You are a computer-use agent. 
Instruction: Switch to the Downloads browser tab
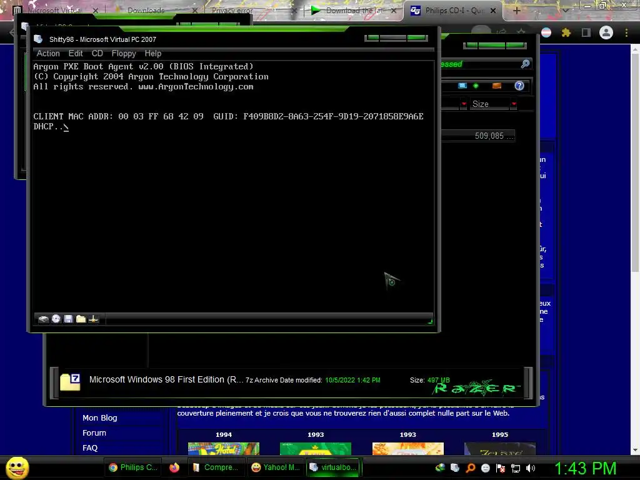pos(146,10)
